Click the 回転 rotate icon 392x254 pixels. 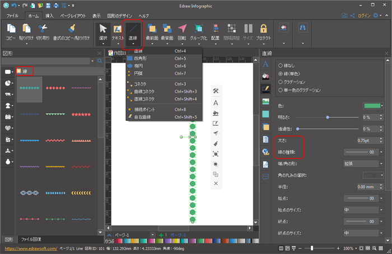pos(182,30)
